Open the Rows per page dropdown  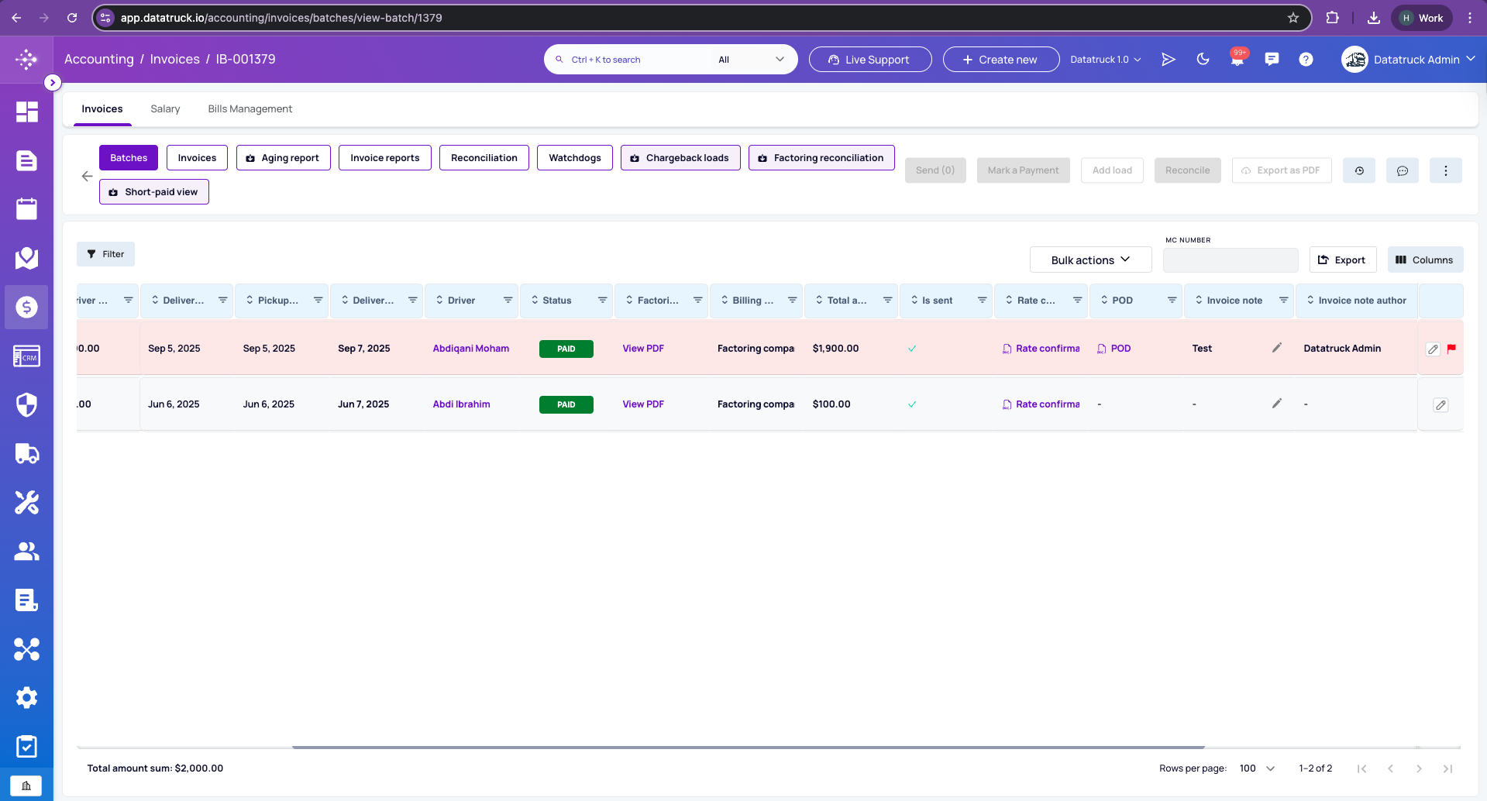click(1257, 768)
